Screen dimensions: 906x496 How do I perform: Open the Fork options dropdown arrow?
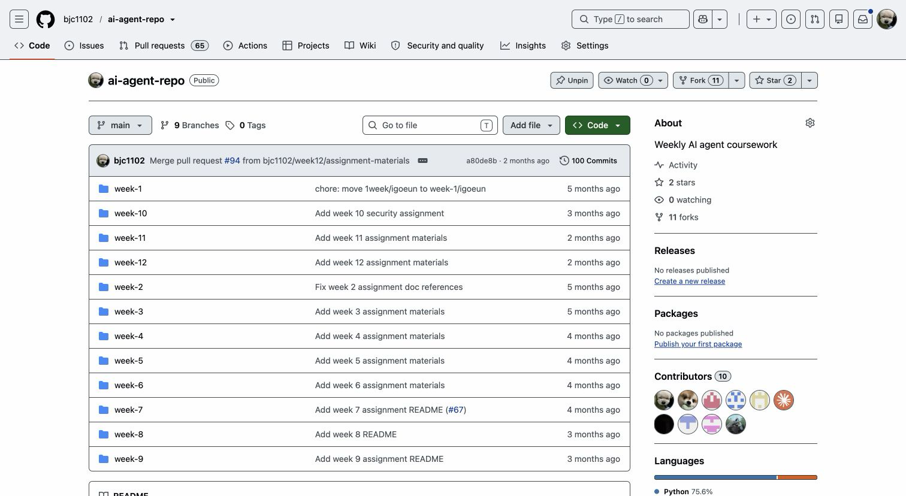[x=736, y=80]
